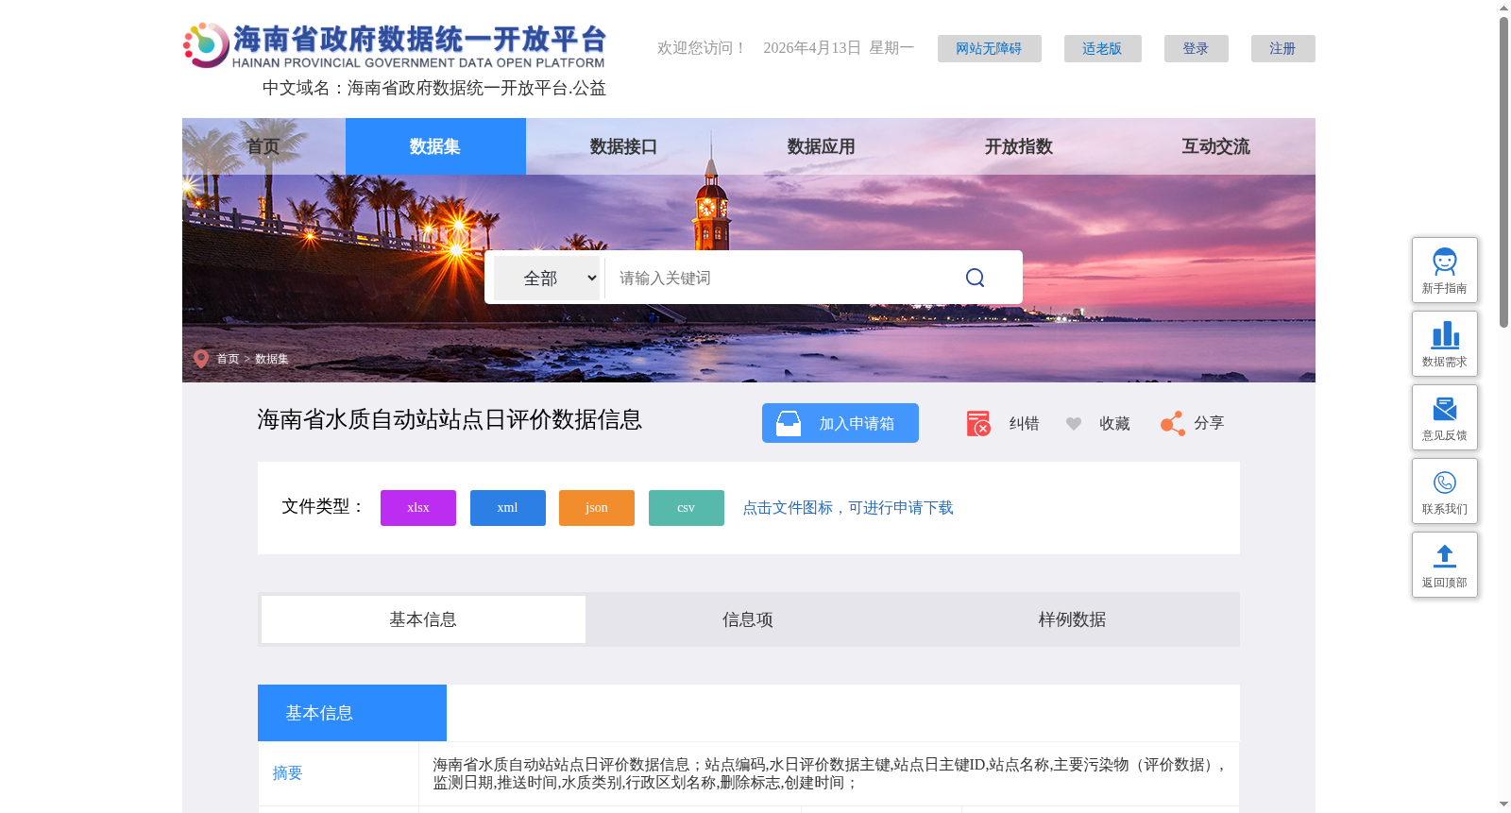Image resolution: width=1511 pixels, height=813 pixels.
Task: Click the 收藏 text link
Action: [1114, 424]
